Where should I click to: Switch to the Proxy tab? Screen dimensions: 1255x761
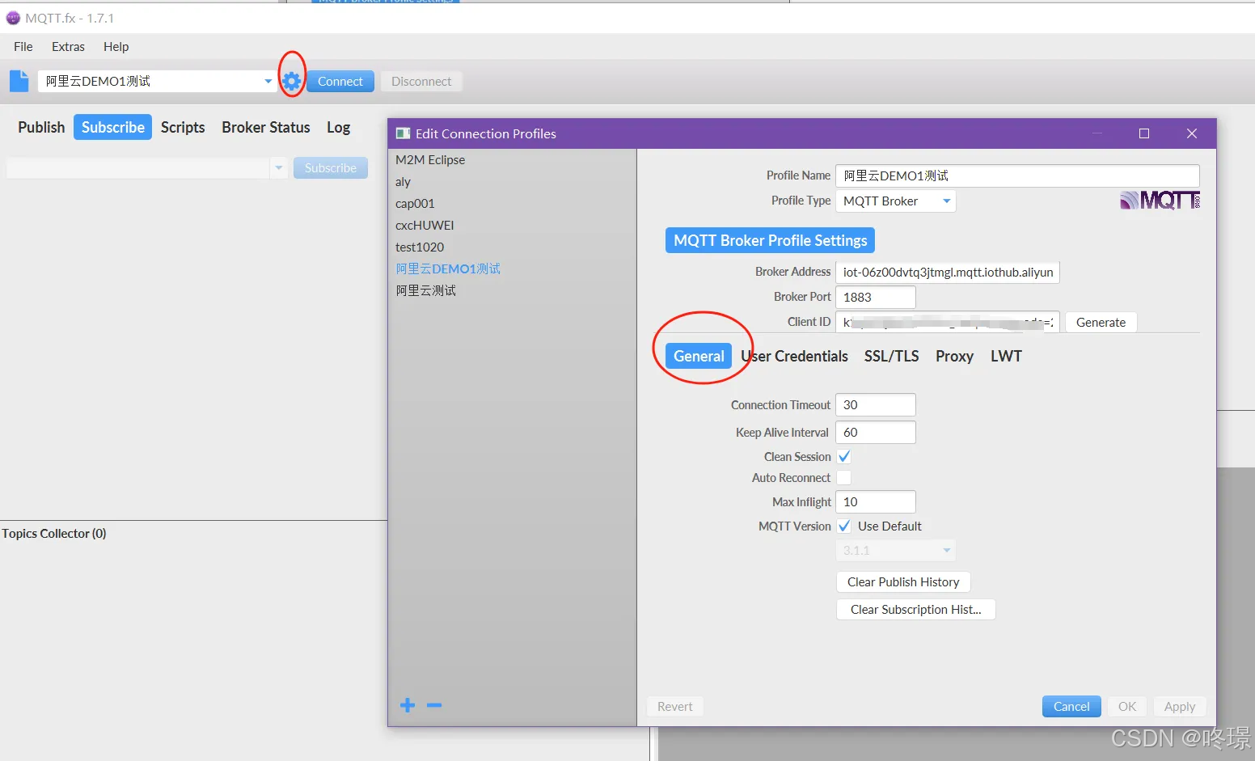[954, 356]
